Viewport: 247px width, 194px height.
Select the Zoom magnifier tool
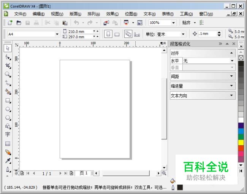click(8, 74)
